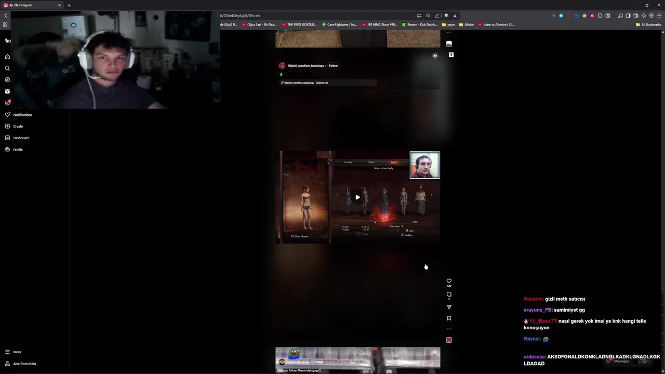Share the reel with the paper-plane icon
The width and height of the screenshot is (665, 374).
tap(449, 307)
